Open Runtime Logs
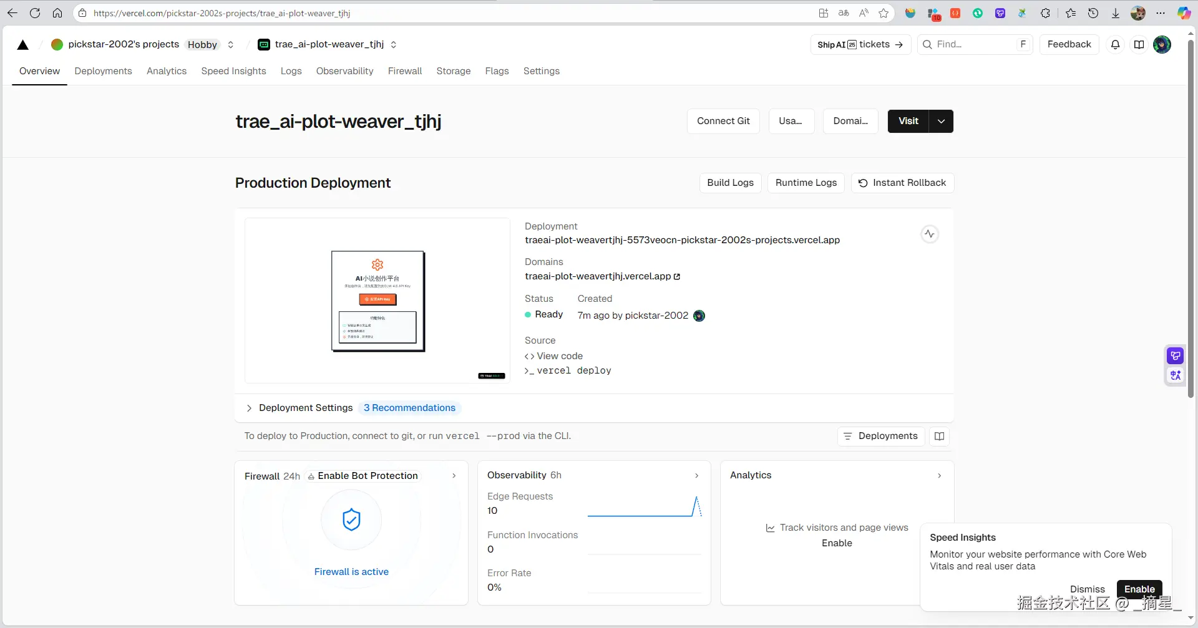This screenshot has width=1198, height=628. click(x=806, y=183)
